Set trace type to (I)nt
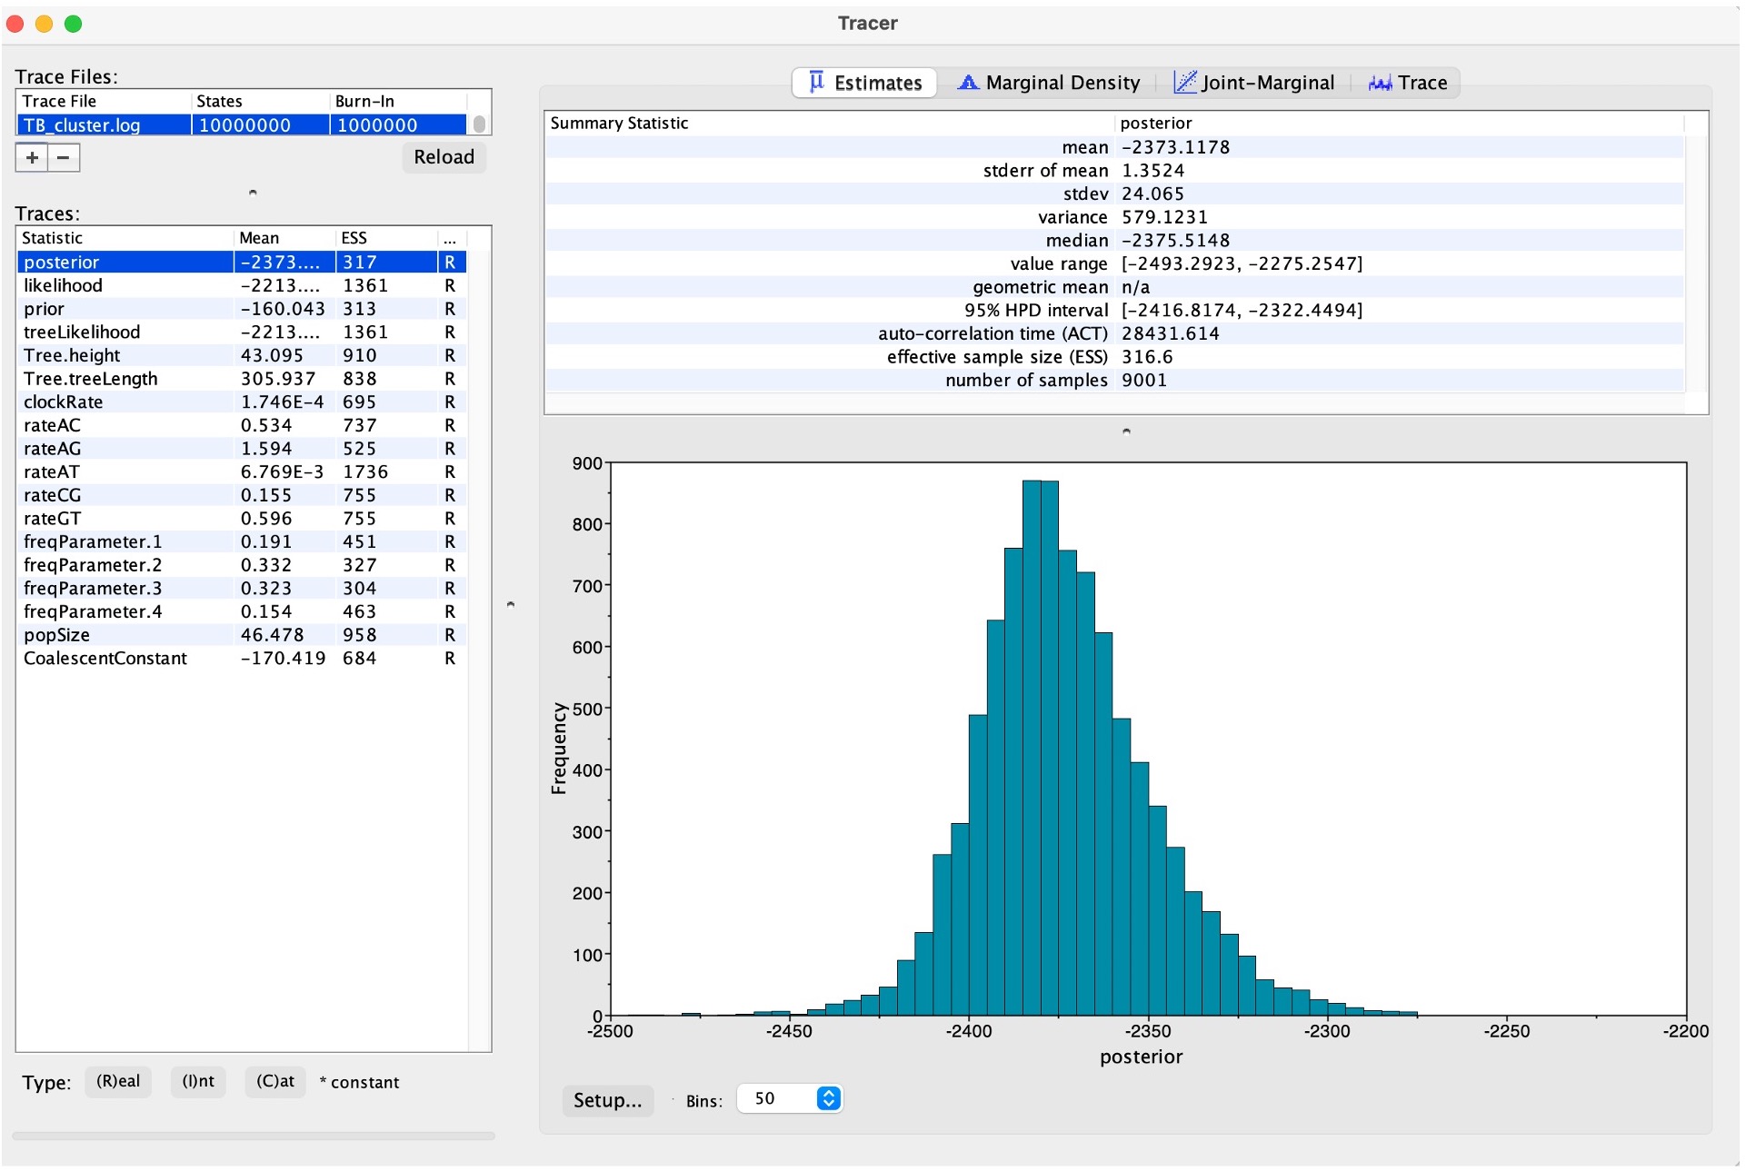 [x=198, y=1081]
